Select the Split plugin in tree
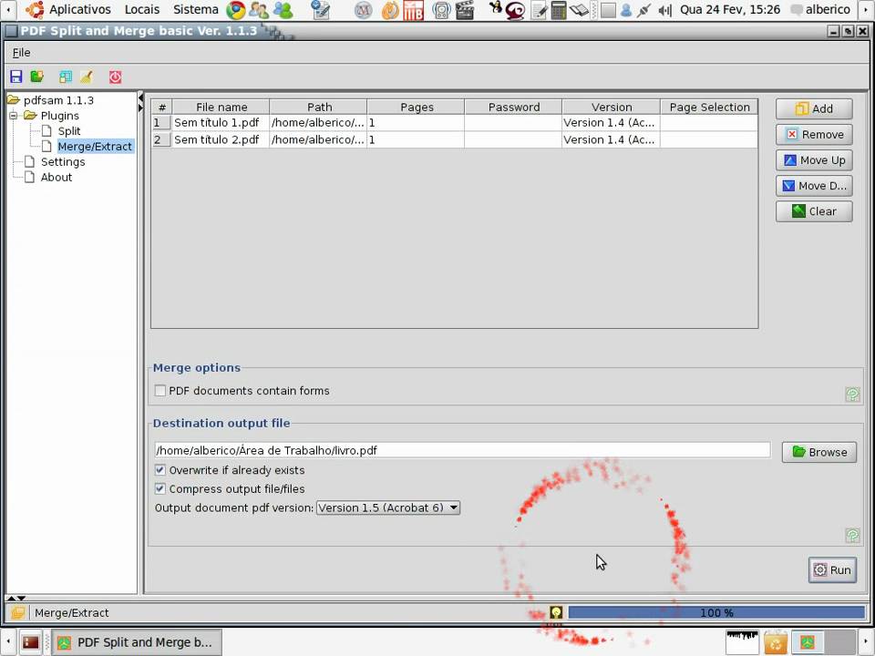The width and height of the screenshot is (875, 656). coord(69,131)
